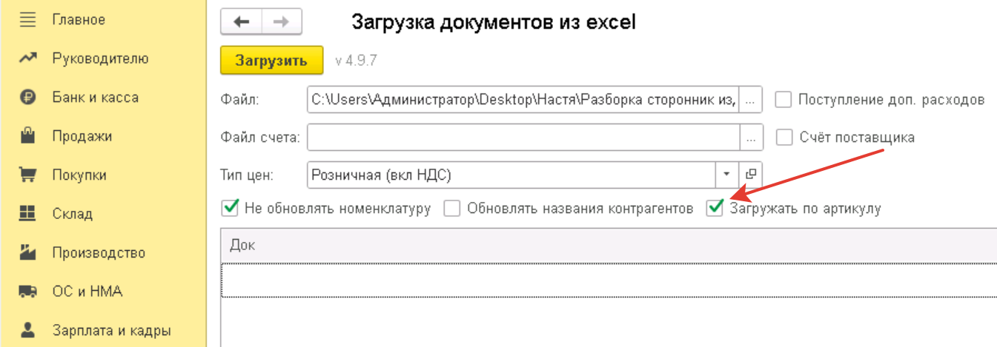This screenshot has height=347, width=997.
Task: Enable the Счёт поставщика checkbox
Action: coord(784,138)
